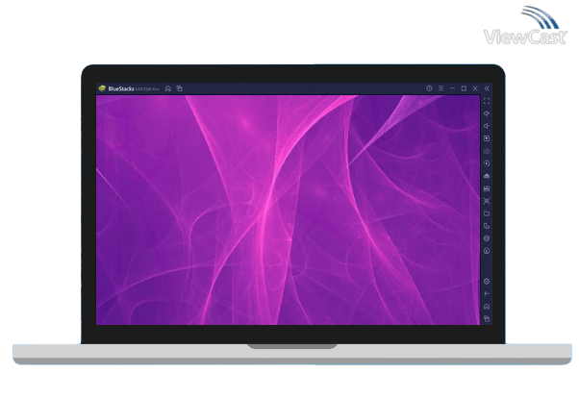Toggle full screen from the BlueStacks sidebar
The image size is (579, 398).
coord(487,101)
